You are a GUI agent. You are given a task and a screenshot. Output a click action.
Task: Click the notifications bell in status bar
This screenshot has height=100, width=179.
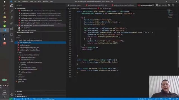(x=177, y=99)
